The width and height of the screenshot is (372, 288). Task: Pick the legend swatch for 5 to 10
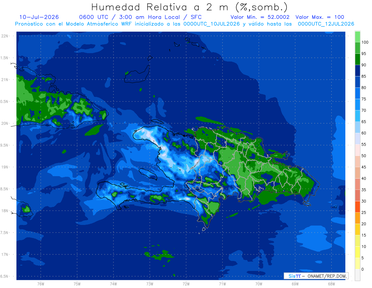(357, 252)
